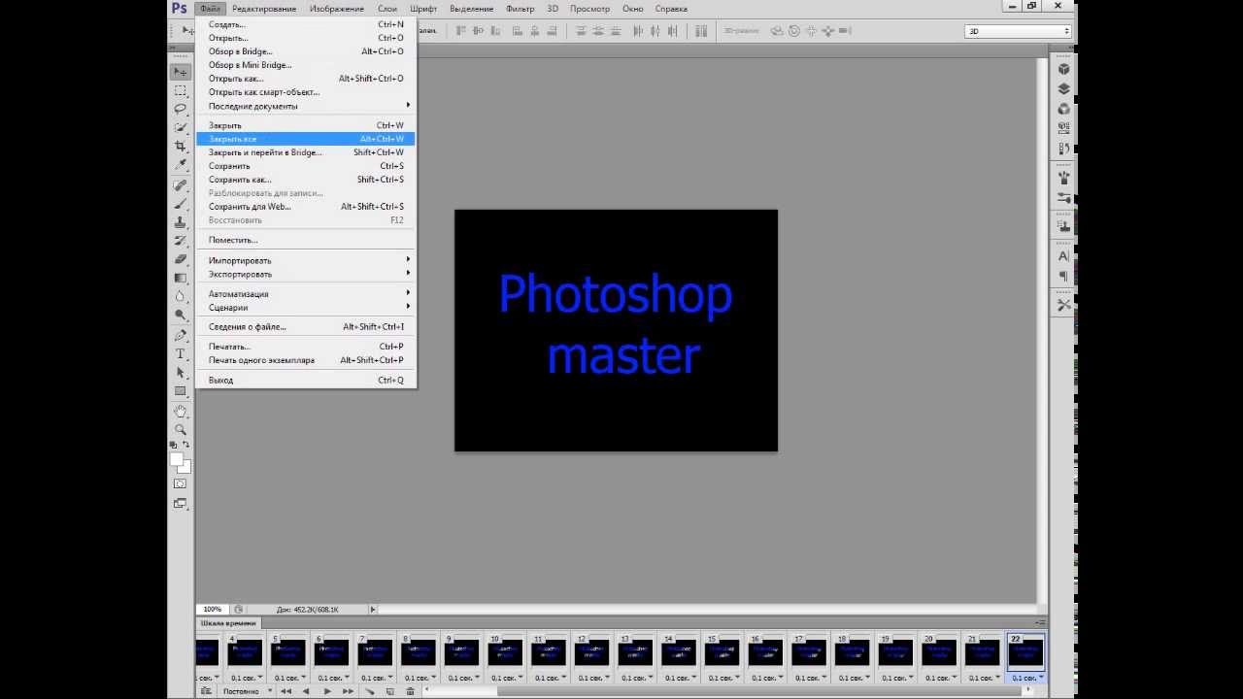The height and width of the screenshot is (699, 1243).
Task: Select the Path Selection arrow tool
Action: 181,373
